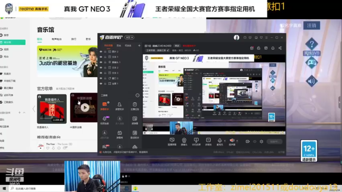Open the Windows Start menu
Image resolution: width=342 pixels, height=192 pixels.
click(4, 189)
